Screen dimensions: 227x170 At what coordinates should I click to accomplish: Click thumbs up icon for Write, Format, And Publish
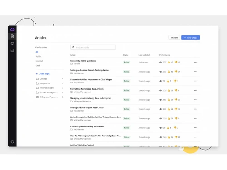click(169, 118)
